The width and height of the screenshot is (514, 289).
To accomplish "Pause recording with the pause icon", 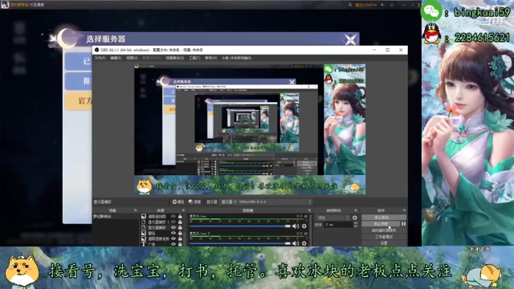I will click(403, 224).
